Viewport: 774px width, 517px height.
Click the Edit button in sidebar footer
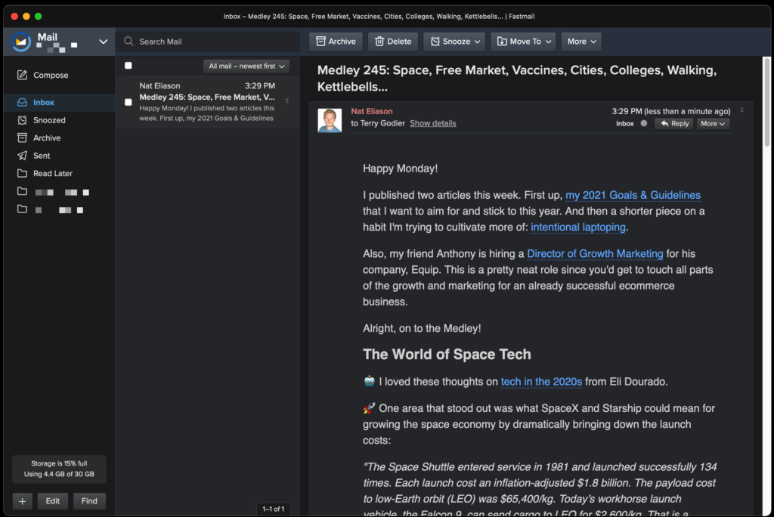(x=53, y=501)
